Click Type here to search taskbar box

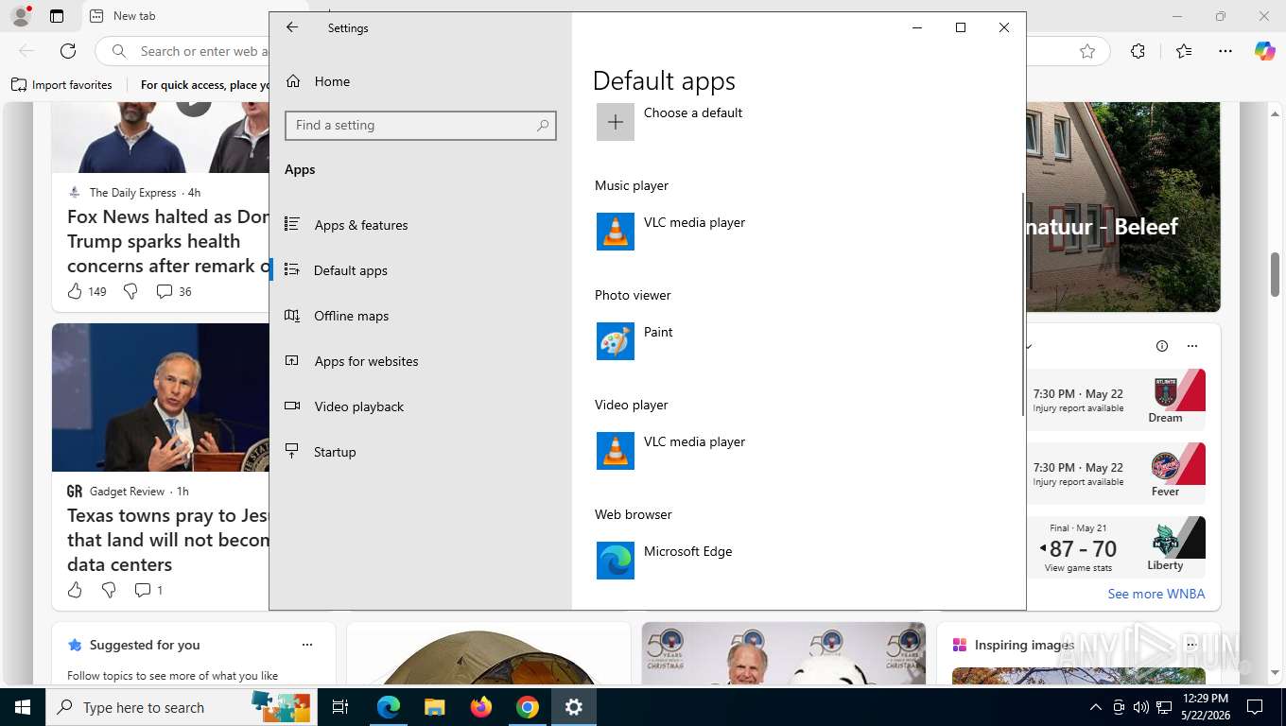[x=180, y=707]
